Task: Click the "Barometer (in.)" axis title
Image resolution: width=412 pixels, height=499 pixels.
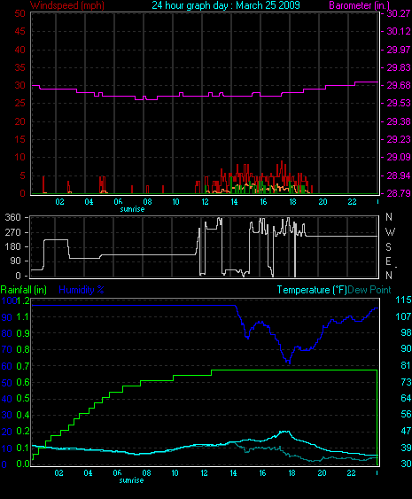Action: click(359, 5)
